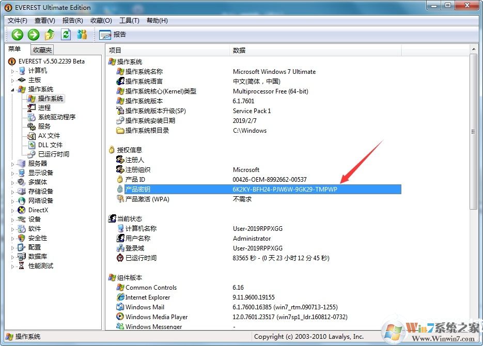Click the green Forward arrow toolbar icon

coord(34,35)
